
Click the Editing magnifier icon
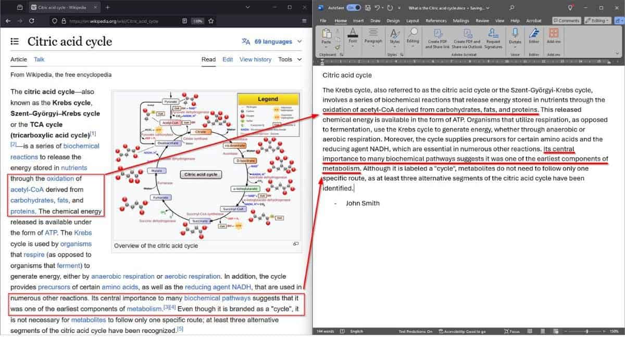pyautogui.click(x=413, y=33)
